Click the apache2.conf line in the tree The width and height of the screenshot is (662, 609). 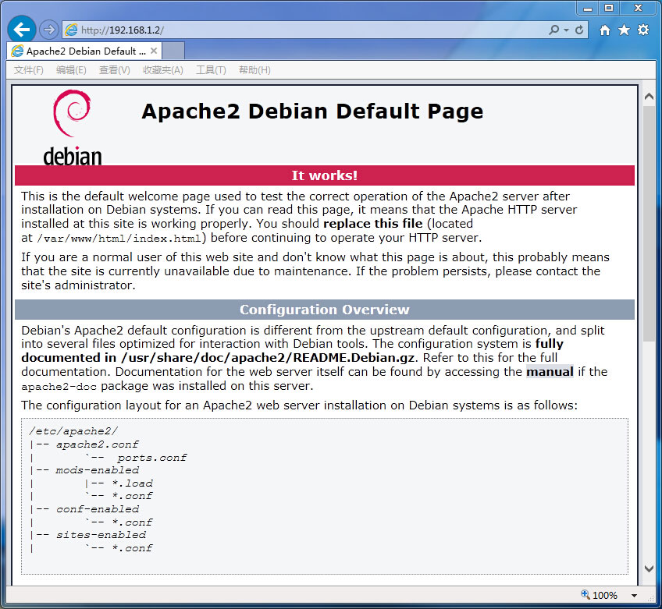click(x=97, y=444)
